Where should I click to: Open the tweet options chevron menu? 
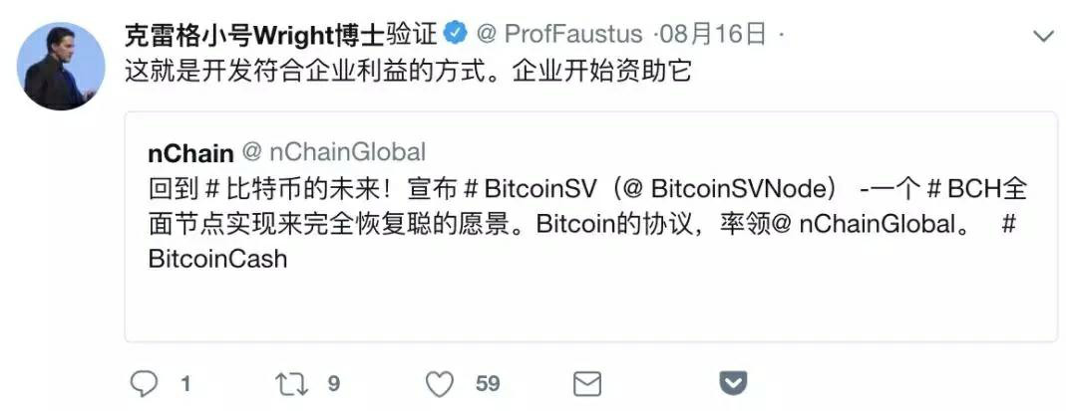(1043, 36)
